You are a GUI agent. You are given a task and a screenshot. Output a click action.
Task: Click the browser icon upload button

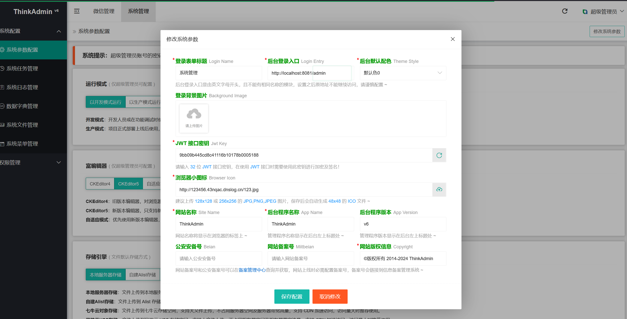coord(439,190)
